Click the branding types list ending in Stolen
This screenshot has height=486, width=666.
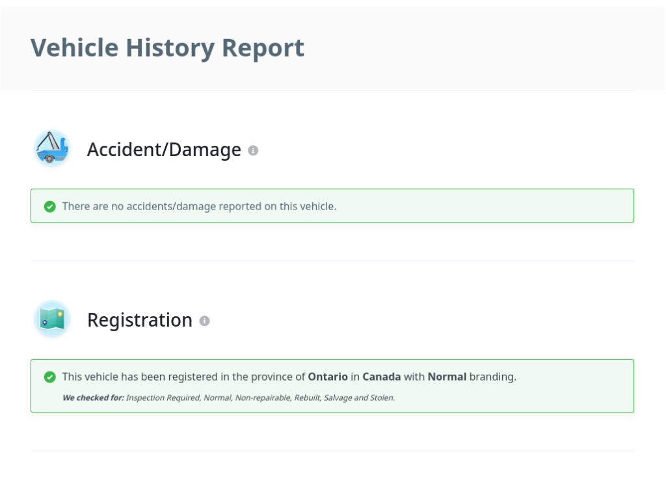(260, 398)
